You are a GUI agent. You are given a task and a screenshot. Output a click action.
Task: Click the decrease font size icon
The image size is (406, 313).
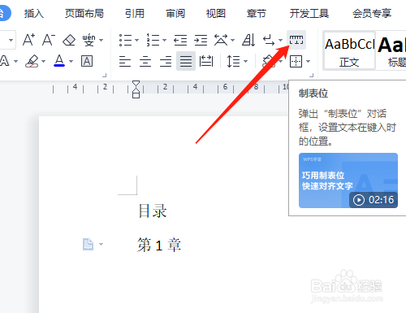(x=49, y=40)
